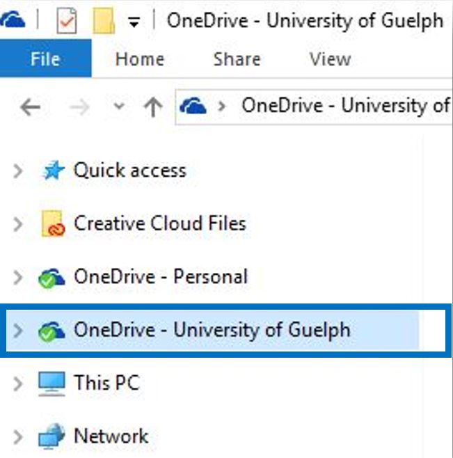Click the Quick access star icon

(54, 171)
